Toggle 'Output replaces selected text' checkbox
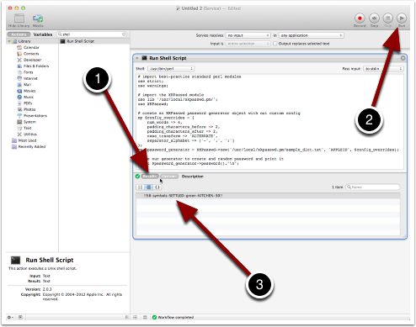 coord(275,44)
